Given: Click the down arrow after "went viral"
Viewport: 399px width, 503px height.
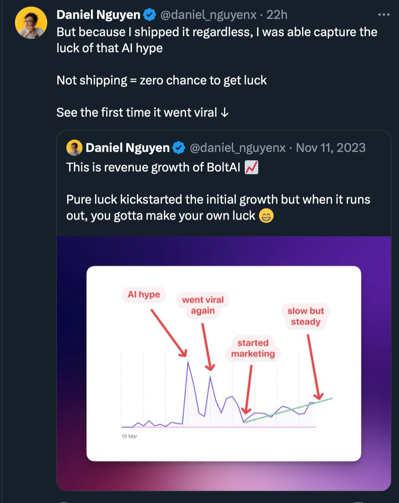Looking at the screenshot, I should tap(225, 113).
